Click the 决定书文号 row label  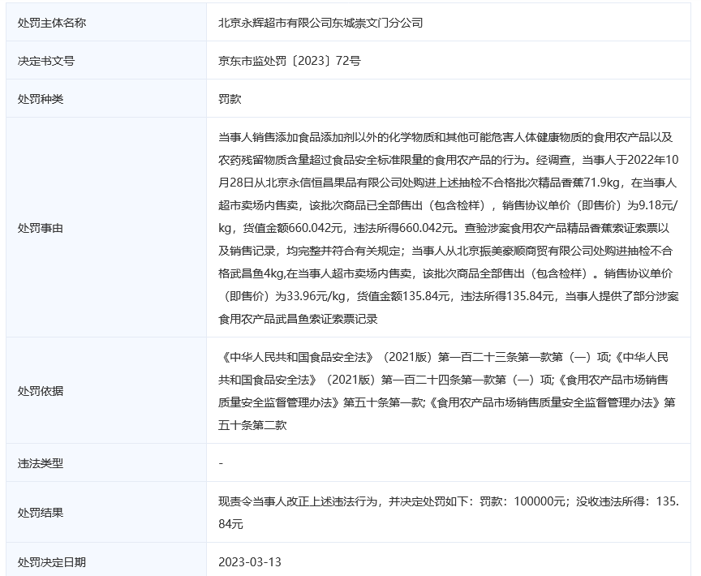45,61
